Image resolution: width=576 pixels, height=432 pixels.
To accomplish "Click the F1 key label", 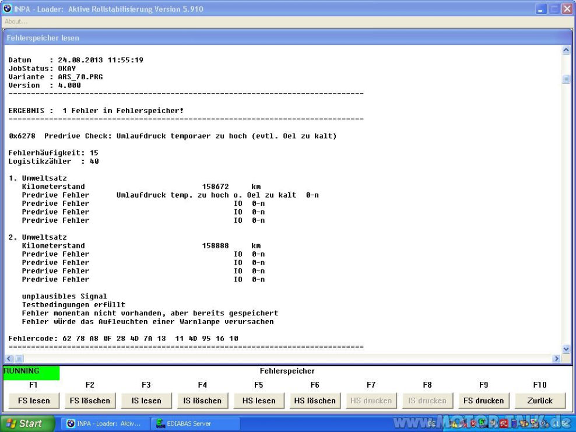I will [33, 385].
